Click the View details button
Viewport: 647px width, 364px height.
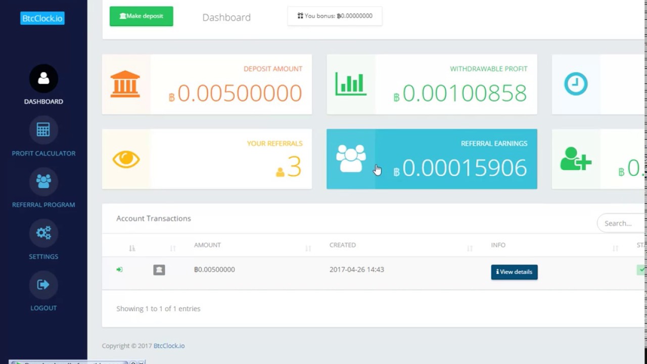tap(514, 272)
